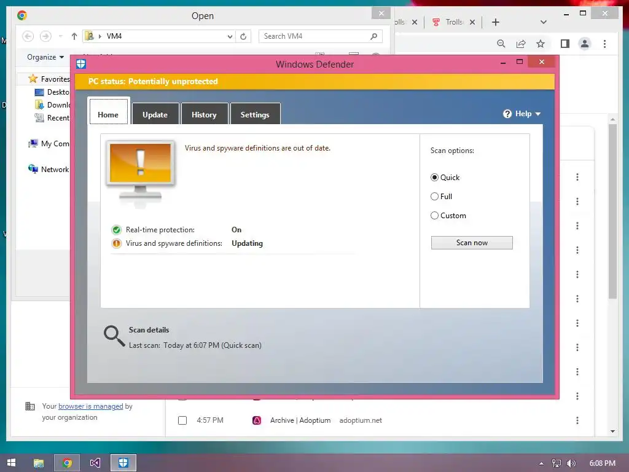Refresh the VM4 folder in Open dialog

tap(243, 36)
